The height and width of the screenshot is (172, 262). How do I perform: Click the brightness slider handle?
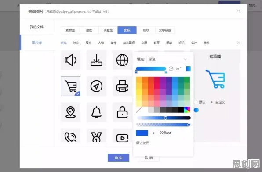pyautogui.click(x=165, y=118)
